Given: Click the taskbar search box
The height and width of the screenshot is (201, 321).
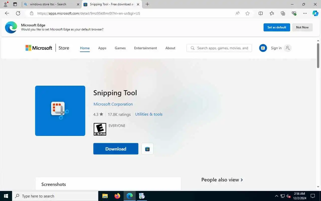Looking at the screenshot, I should coord(55,196).
